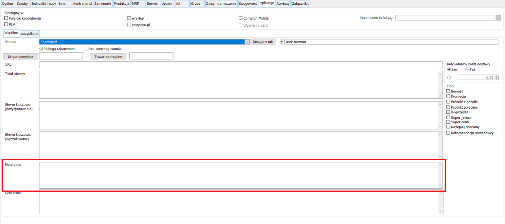This screenshot has height=224, width=505.
Task: Tick the Promocja flag checkbox
Action: (448, 96)
